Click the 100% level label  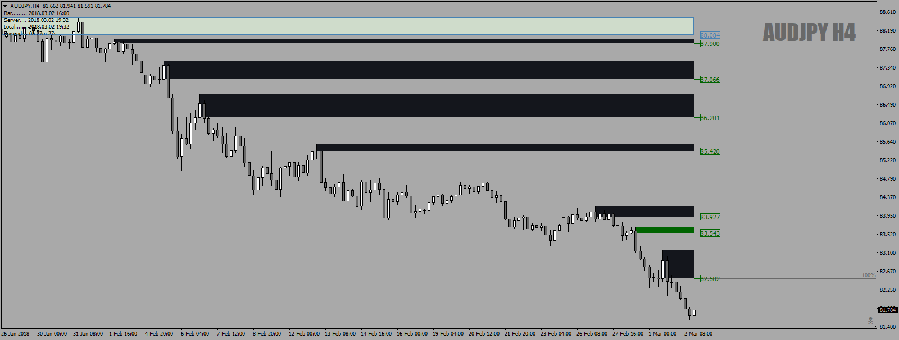click(868, 275)
